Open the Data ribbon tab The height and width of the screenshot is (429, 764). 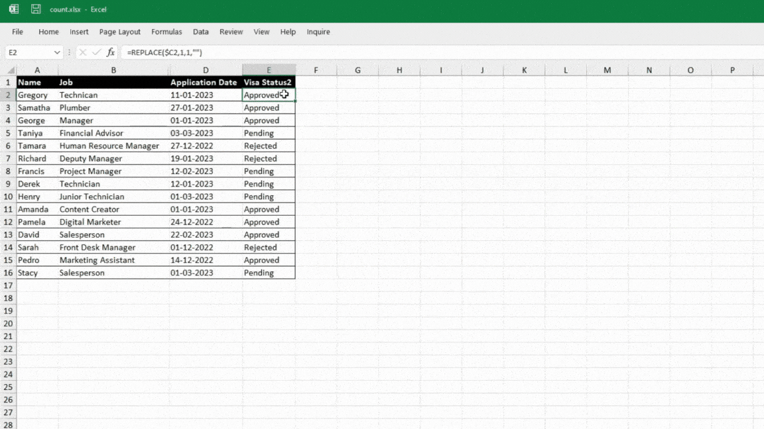coord(200,31)
